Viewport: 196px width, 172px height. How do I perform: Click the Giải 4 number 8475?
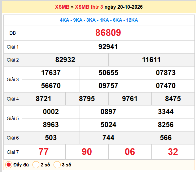[x=173, y=99]
